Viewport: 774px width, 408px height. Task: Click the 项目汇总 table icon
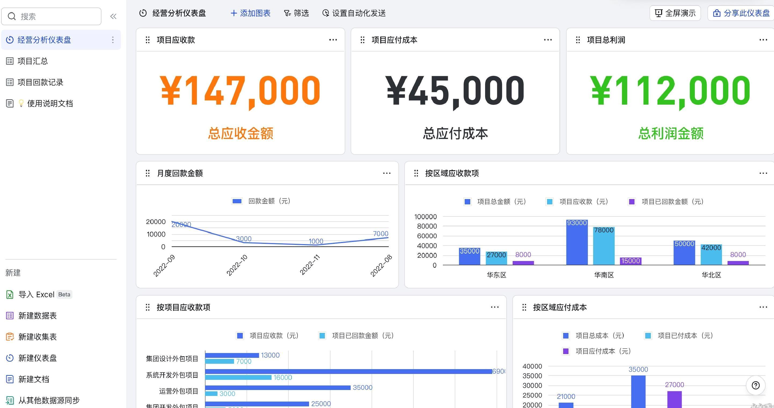click(10, 61)
